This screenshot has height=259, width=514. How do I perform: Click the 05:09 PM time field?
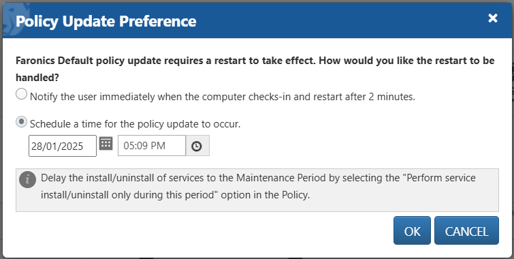(x=152, y=146)
